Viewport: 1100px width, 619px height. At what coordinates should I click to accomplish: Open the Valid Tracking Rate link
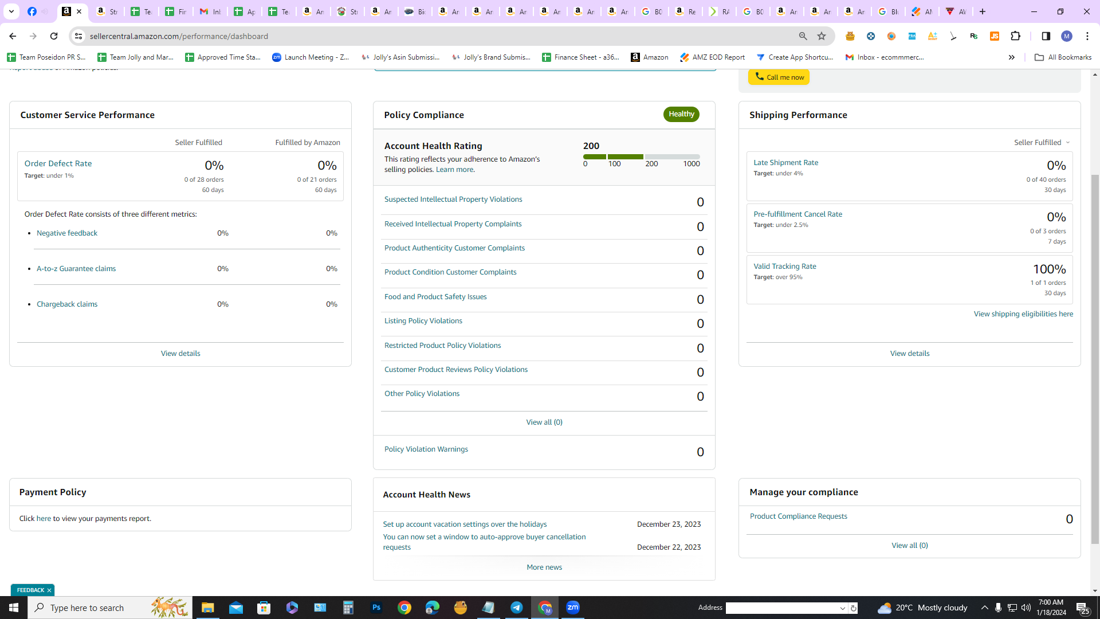(785, 266)
